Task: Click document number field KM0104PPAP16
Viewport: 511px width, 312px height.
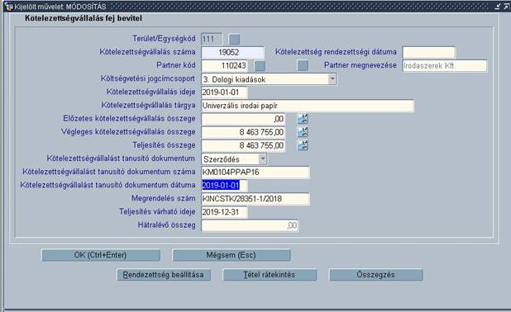Action: click(255, 173)
